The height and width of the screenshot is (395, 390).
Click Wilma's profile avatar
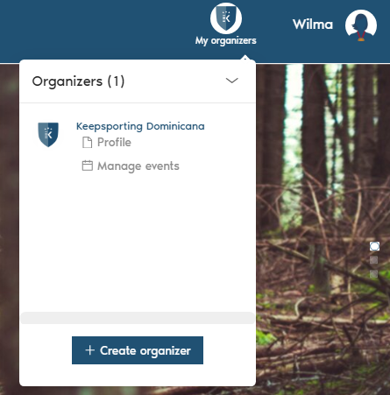click(x=361, y=25)
